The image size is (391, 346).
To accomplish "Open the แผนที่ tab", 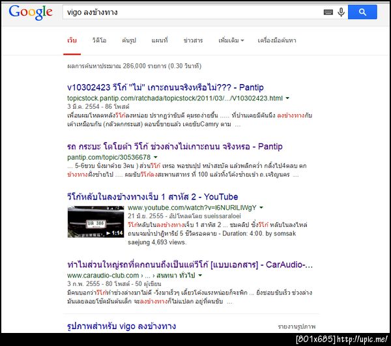I will pyautogui.click(x=160, y=40).
